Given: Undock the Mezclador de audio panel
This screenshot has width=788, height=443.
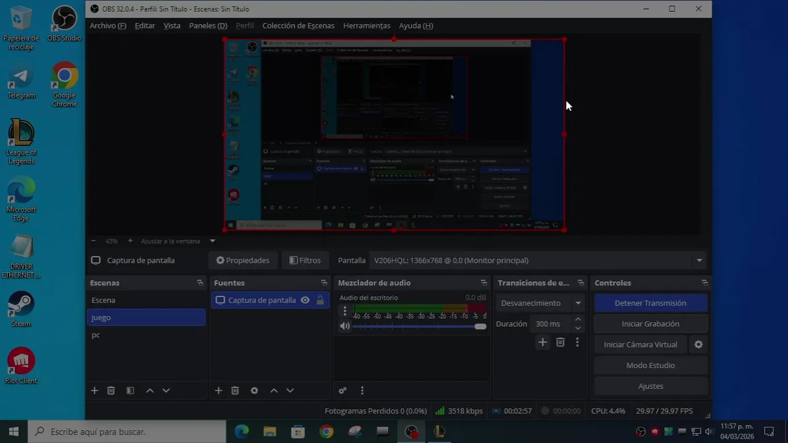Looking at the screenshot, I should point(484,283).
